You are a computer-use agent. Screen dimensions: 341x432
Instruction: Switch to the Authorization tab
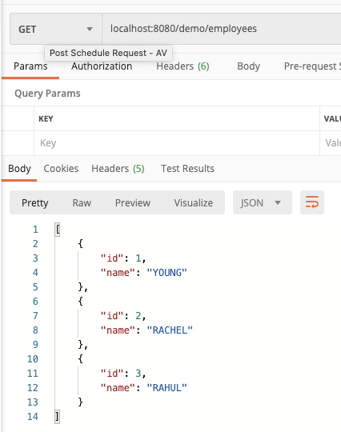coord(102,66)
